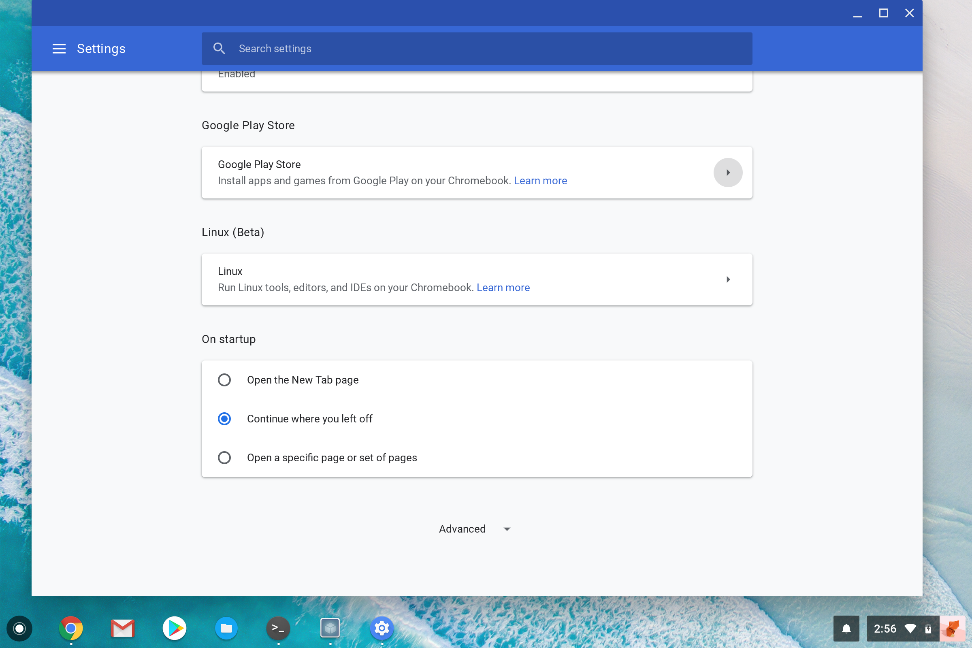Select Open the New Tab page
This screenshot has width=972, height=648.
pos(224,379)
